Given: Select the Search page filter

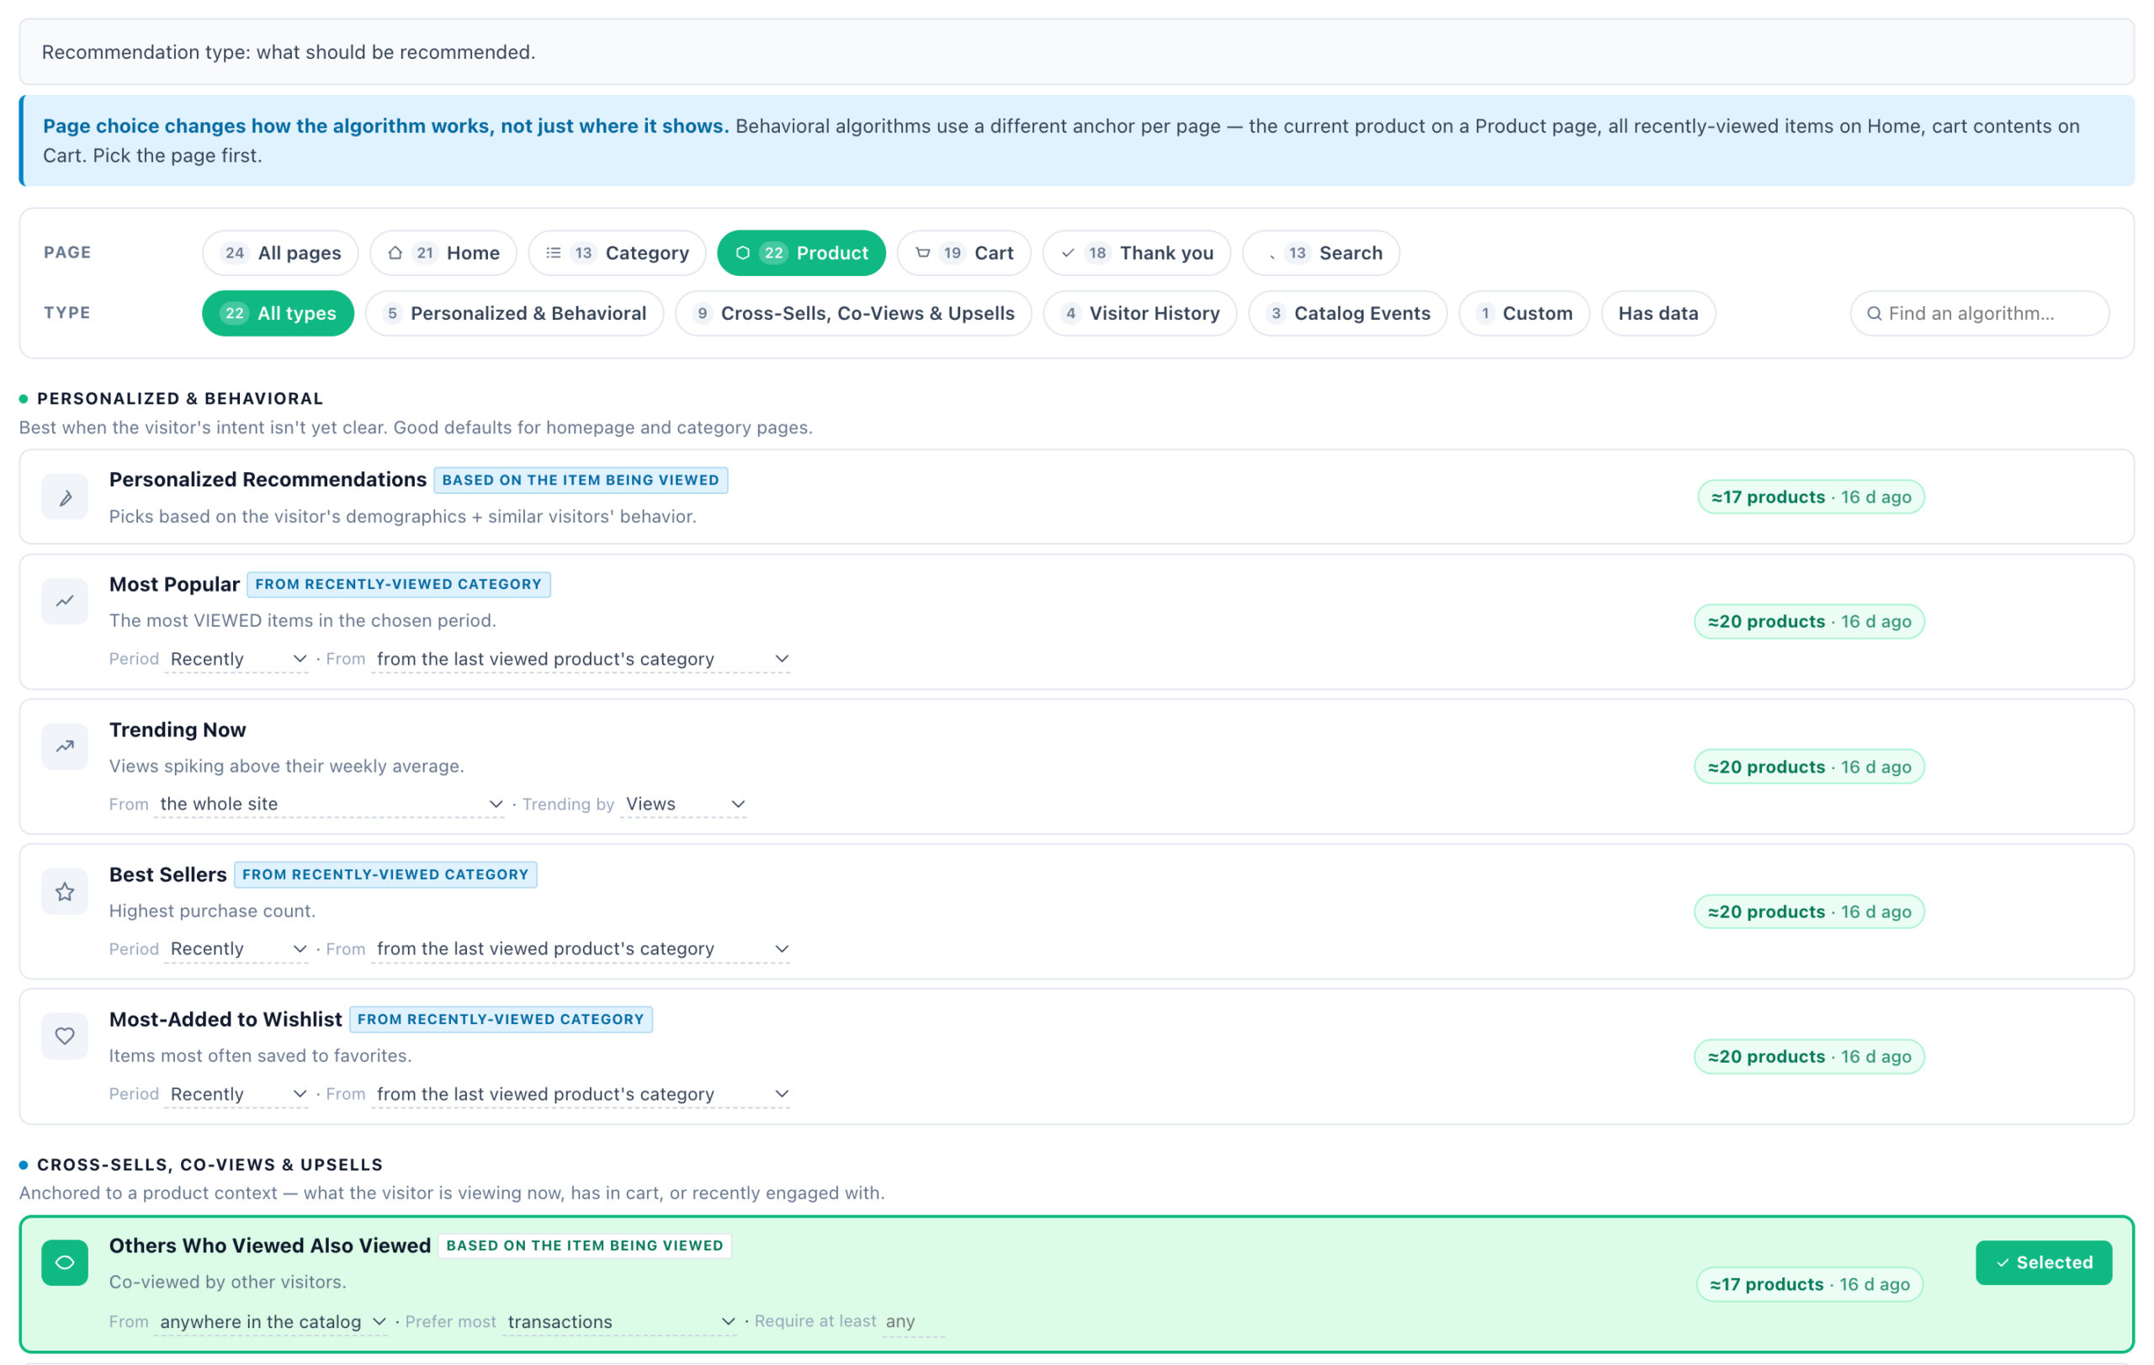Looking at the screenshot, I should [x=1321, y=253].
